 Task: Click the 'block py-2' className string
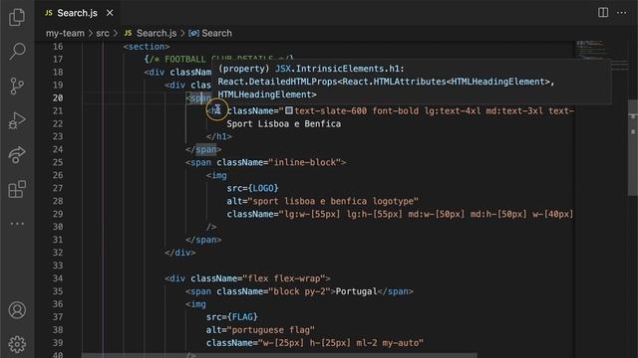[x=299, y=291]
